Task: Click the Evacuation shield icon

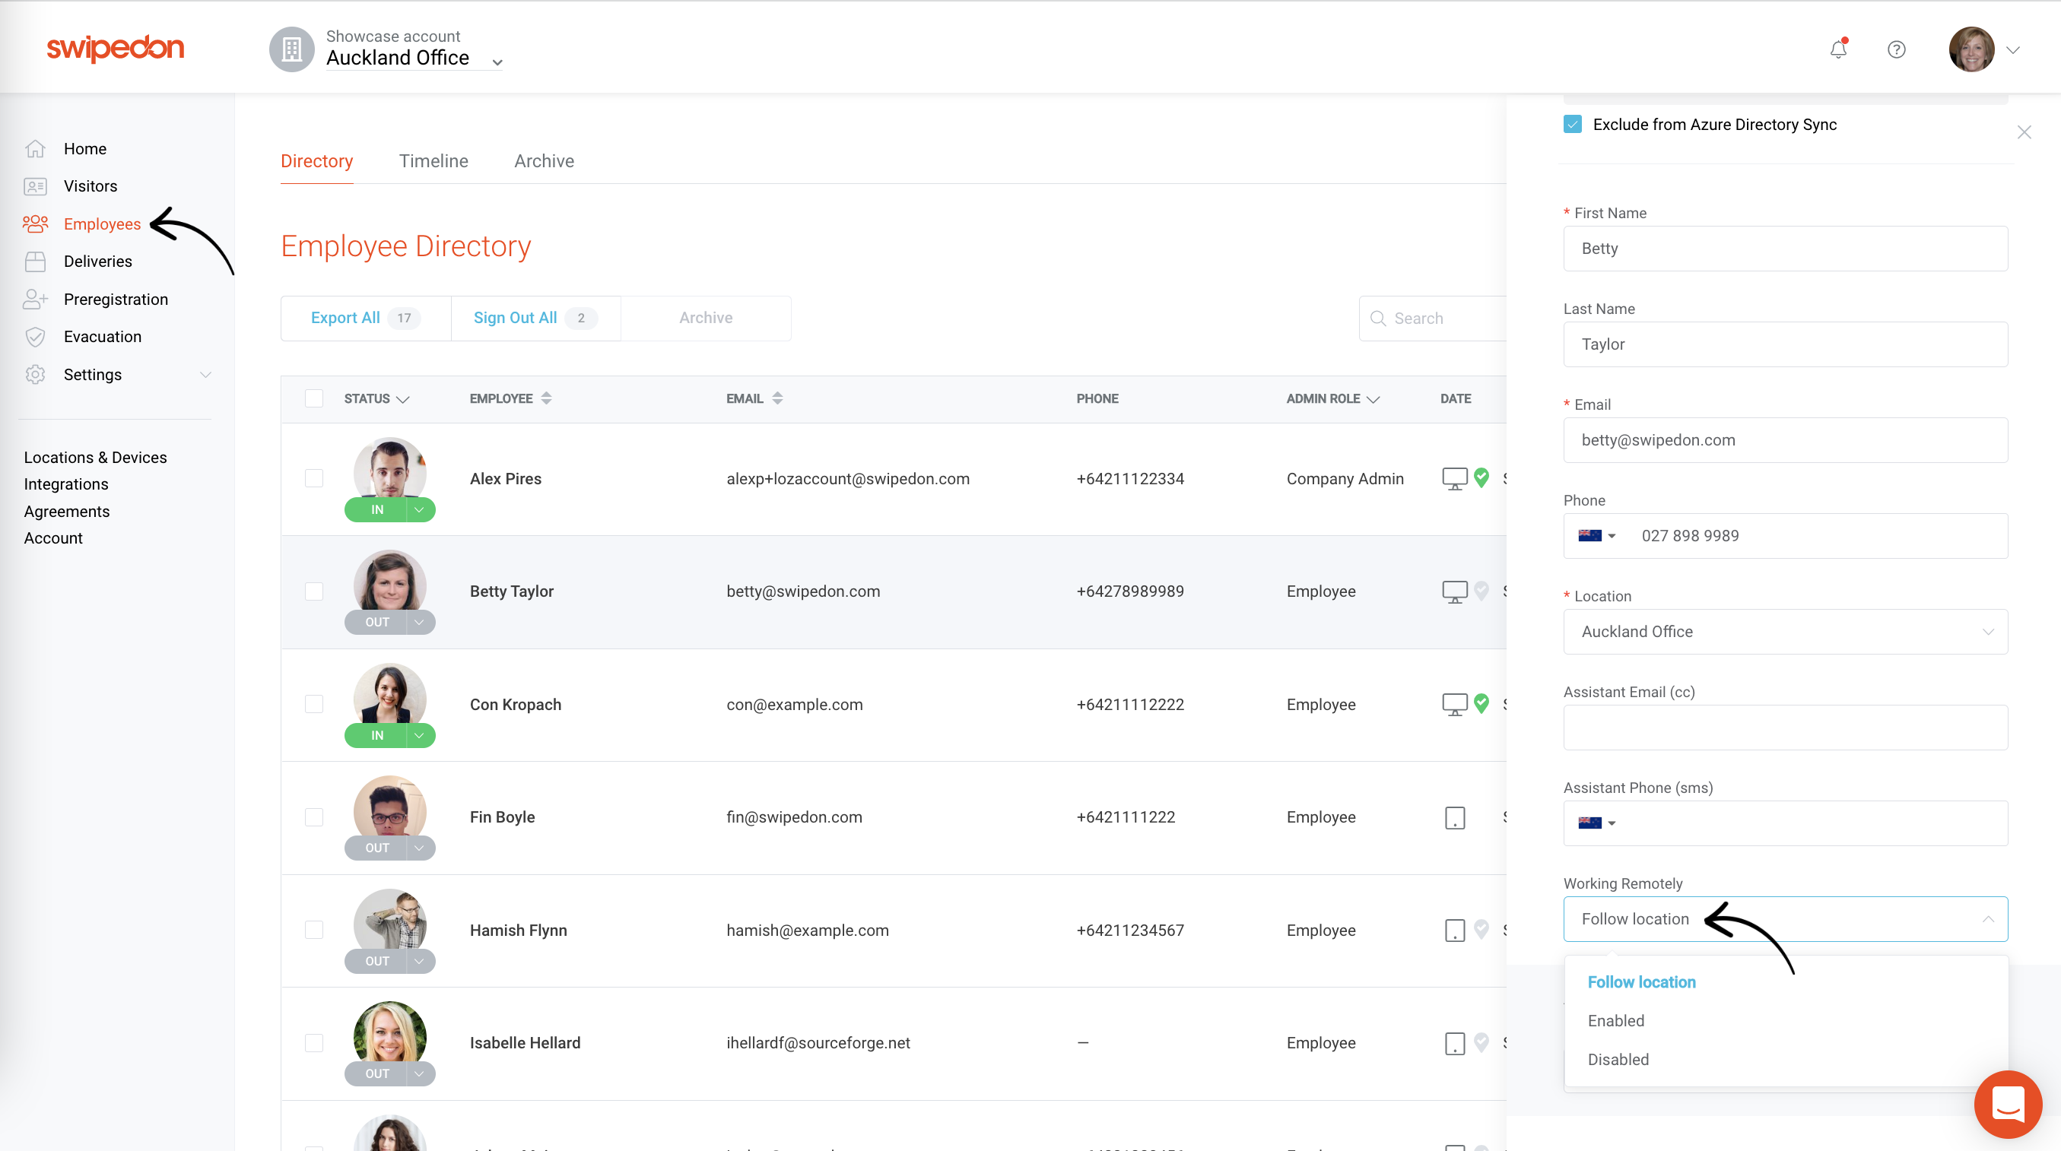Action: pos(35,337)
